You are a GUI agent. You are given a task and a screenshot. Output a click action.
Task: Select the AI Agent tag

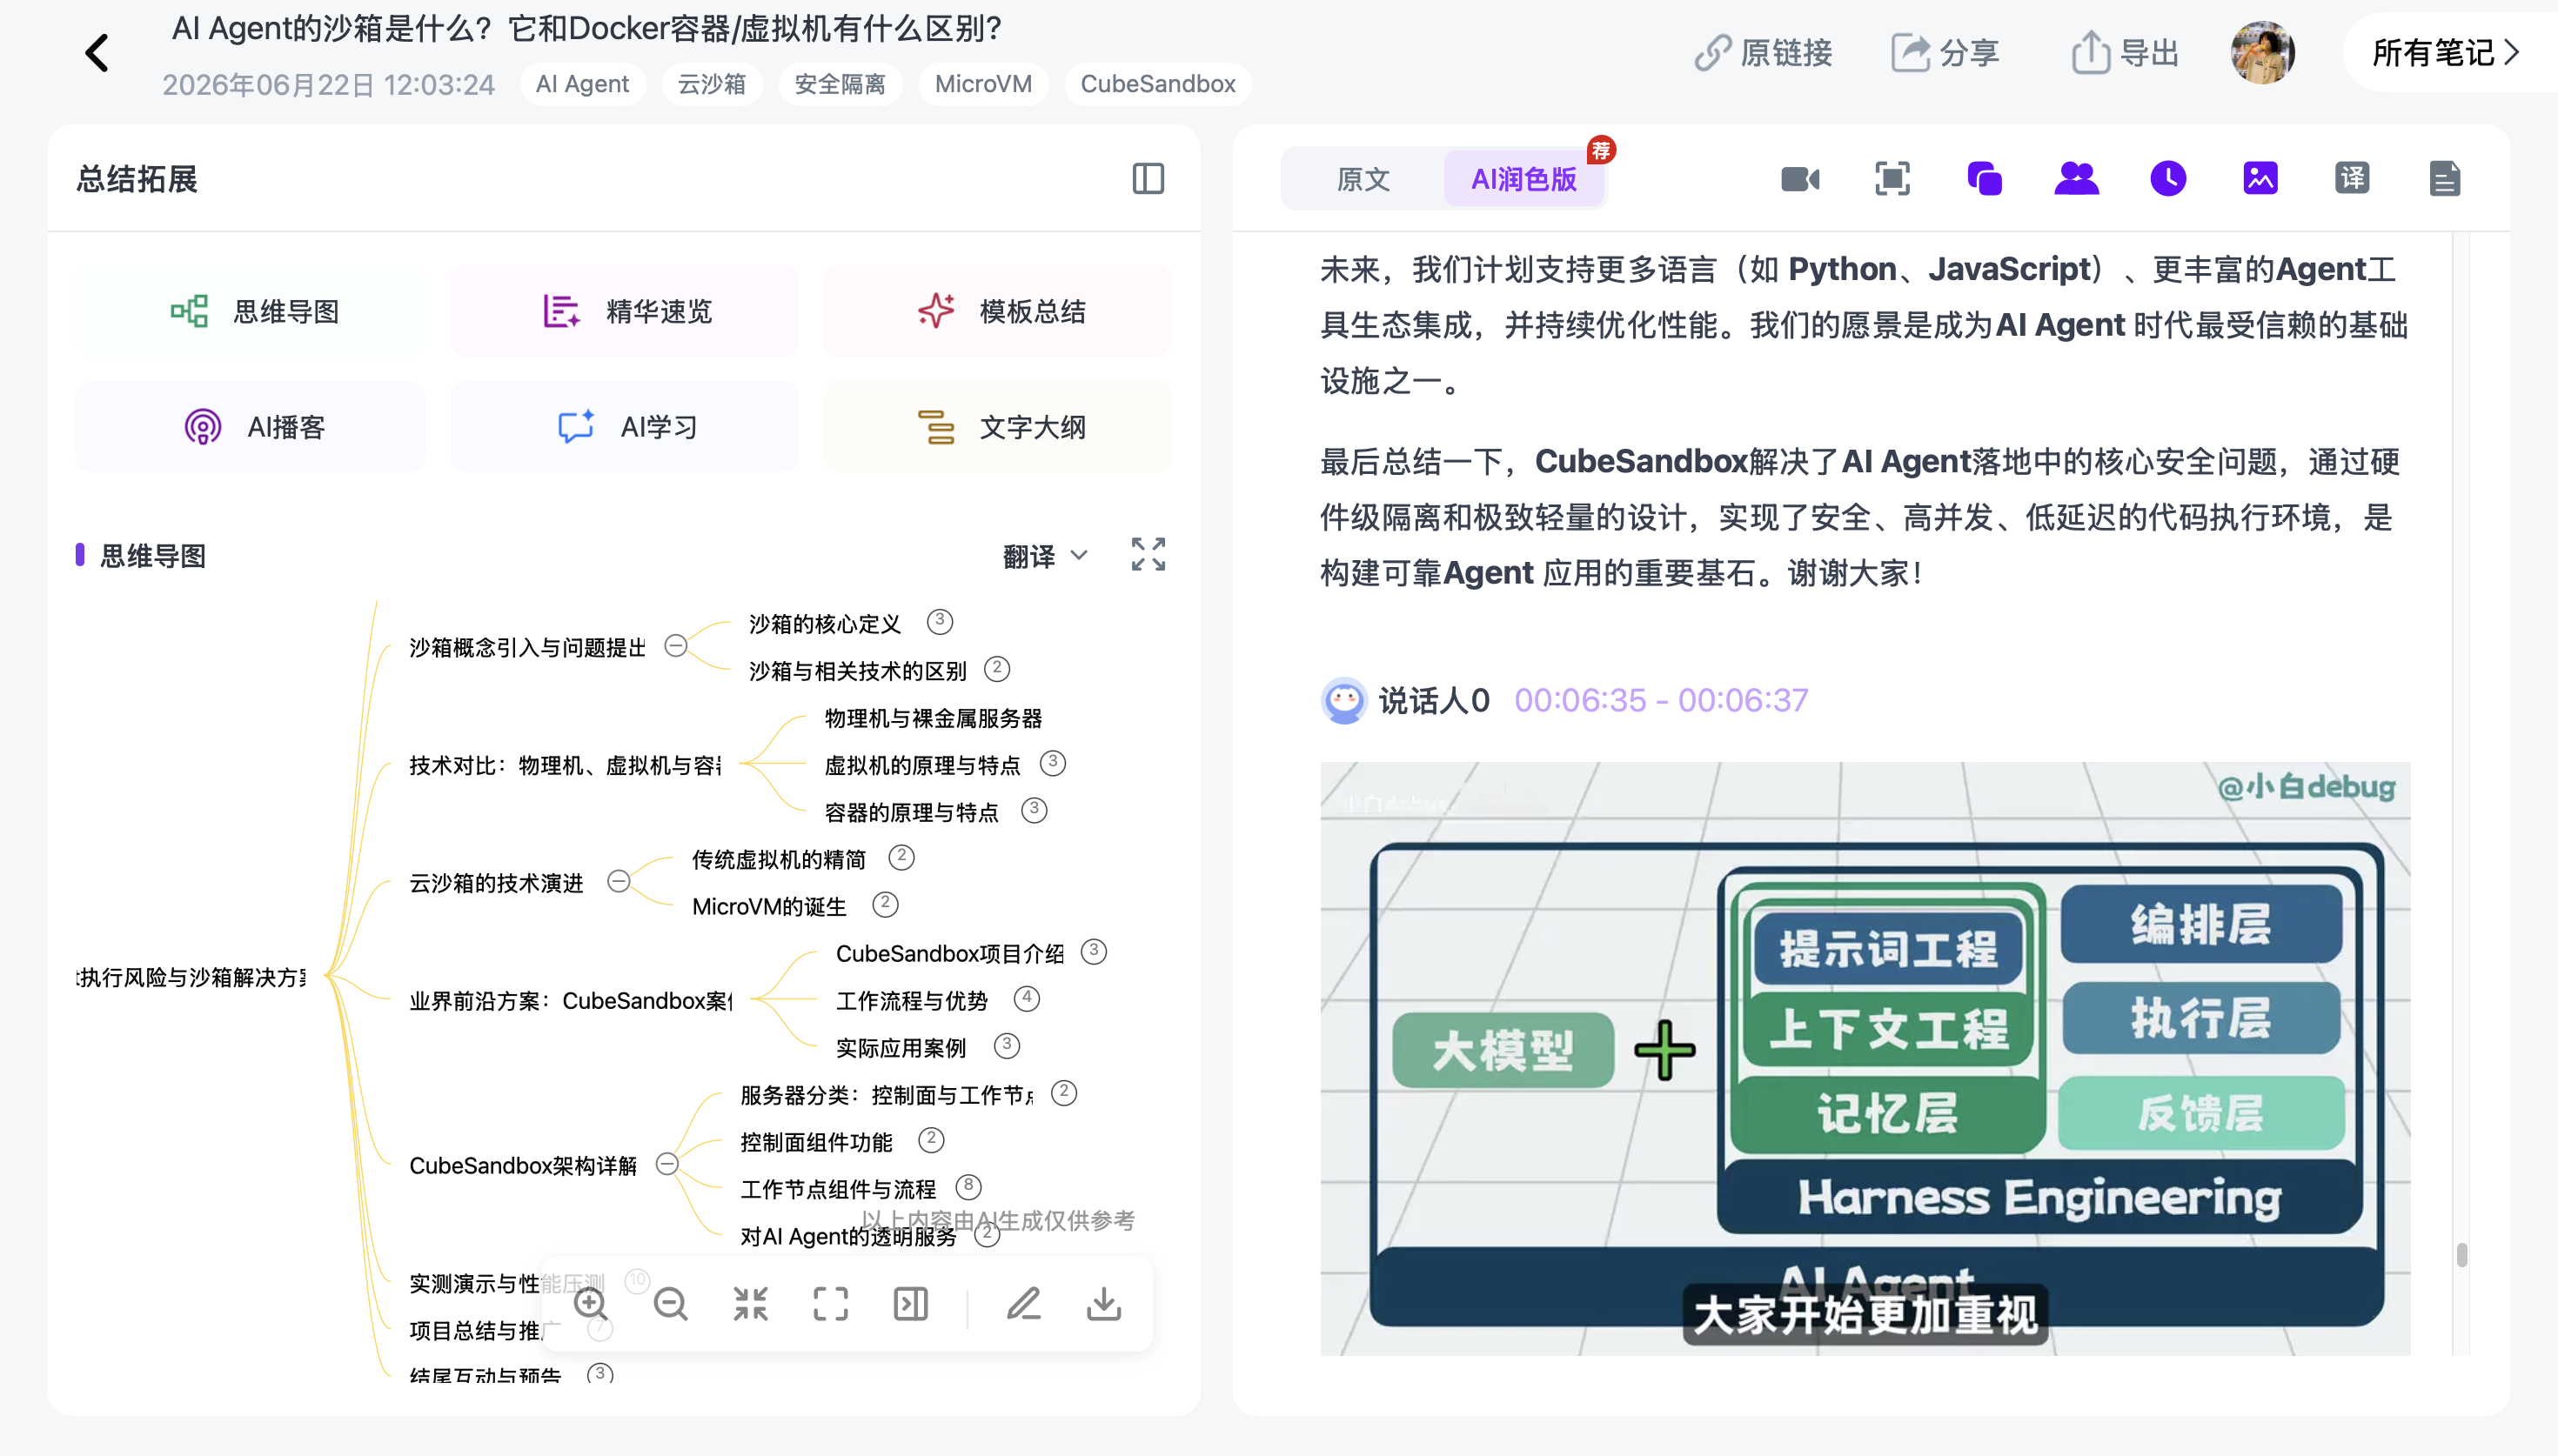582,84
